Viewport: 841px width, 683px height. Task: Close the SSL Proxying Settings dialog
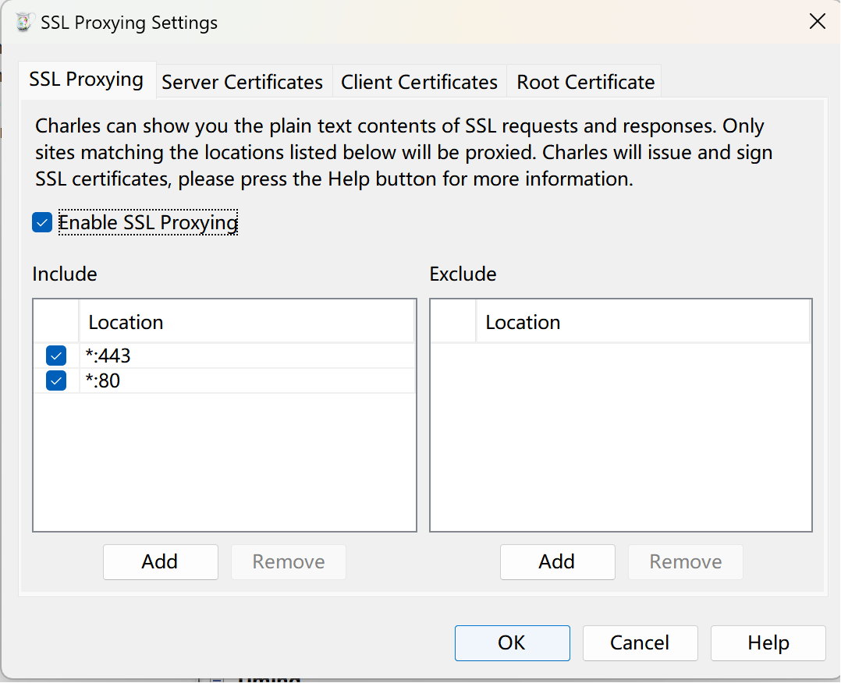point(817,22)
